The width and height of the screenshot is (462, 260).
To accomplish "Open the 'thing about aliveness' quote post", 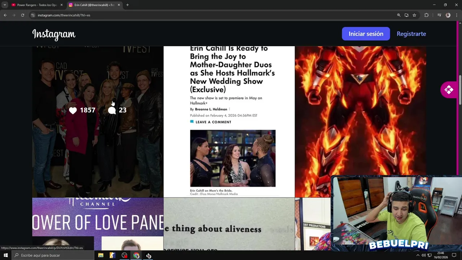I will 229,224.
